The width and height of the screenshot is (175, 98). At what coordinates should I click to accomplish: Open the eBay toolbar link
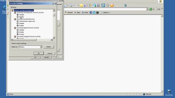click(x=77, y=13)
